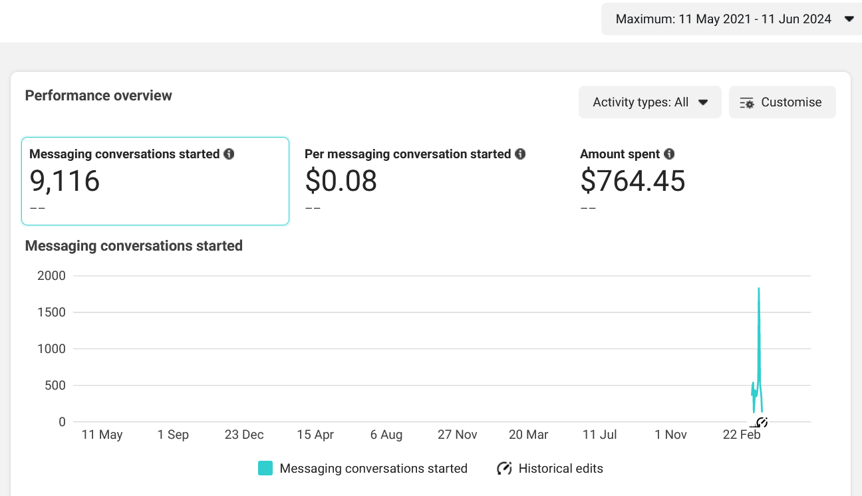
Task: Click info icon beside Per messaging conversation started
Action: click(x=520, y=154)
